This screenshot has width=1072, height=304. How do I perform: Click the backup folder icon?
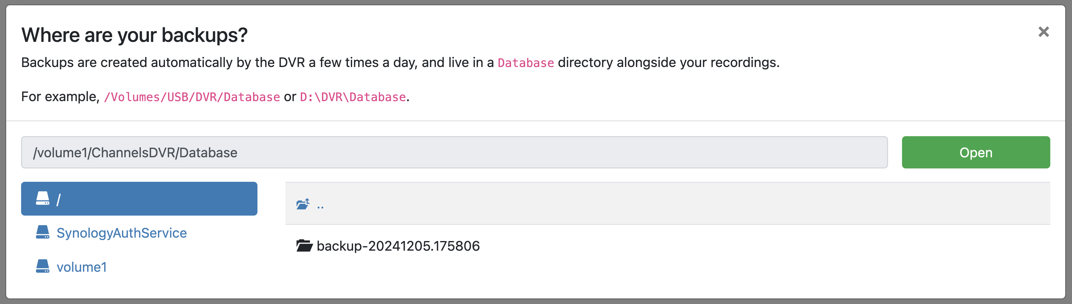[304, 246]
